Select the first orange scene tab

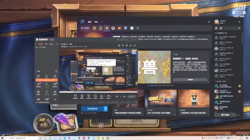coord(40,44)
